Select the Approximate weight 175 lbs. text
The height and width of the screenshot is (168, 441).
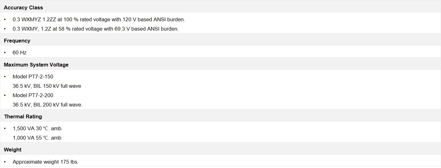pos(45,162)
